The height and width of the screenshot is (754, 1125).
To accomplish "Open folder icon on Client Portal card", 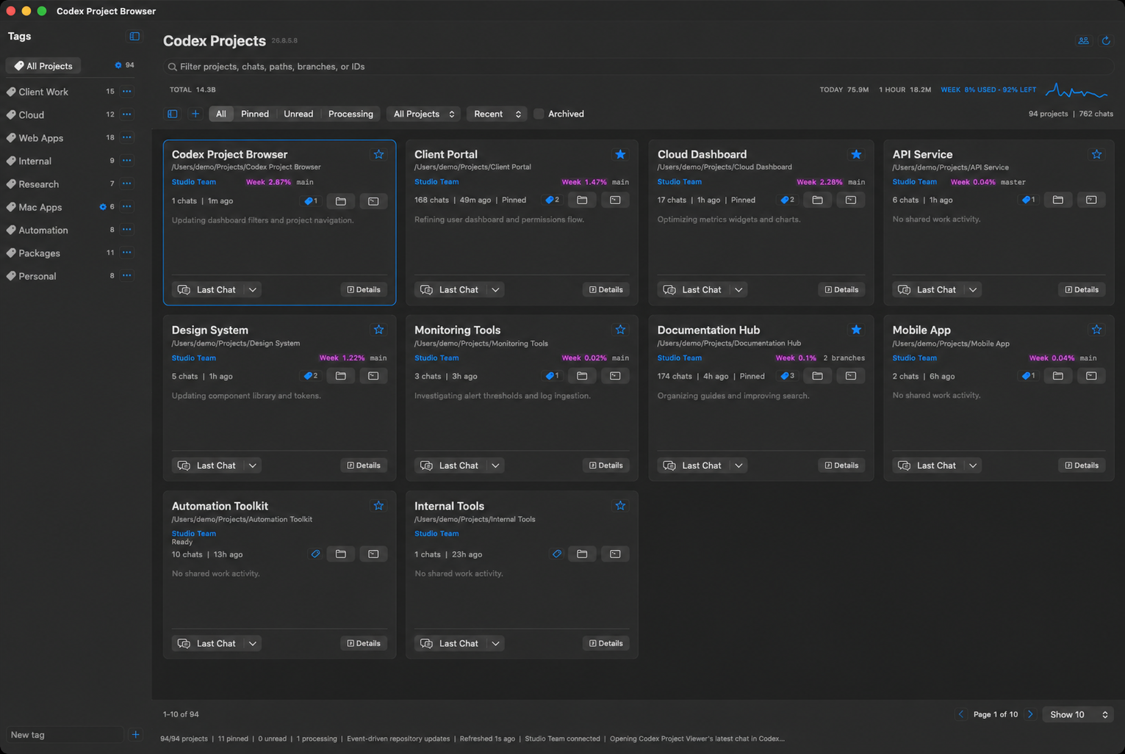I will click(582, 200).
